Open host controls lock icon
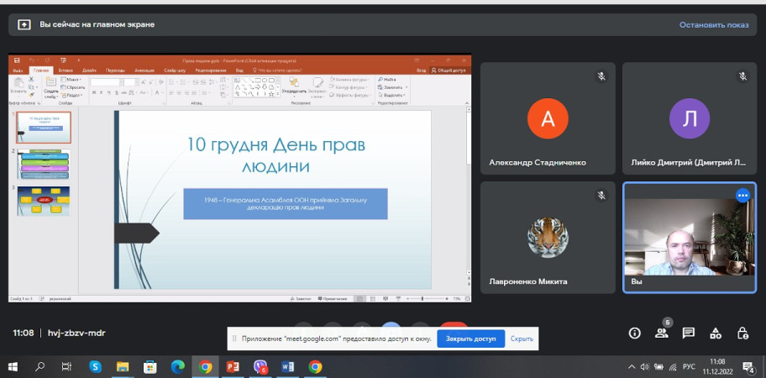This screenshot has height=378, width=766. pyautogui.click(x=742, y=333)
